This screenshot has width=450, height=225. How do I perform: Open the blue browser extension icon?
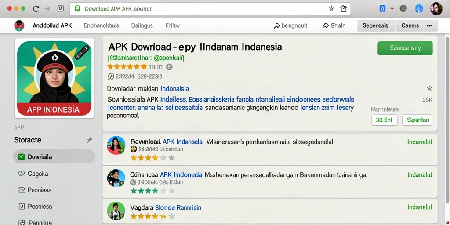[382, 9]
